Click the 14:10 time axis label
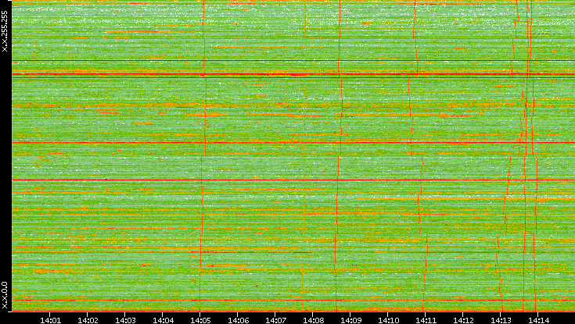Image resolution: width=575 pixels, height=324 pixels. click(388, 321)
